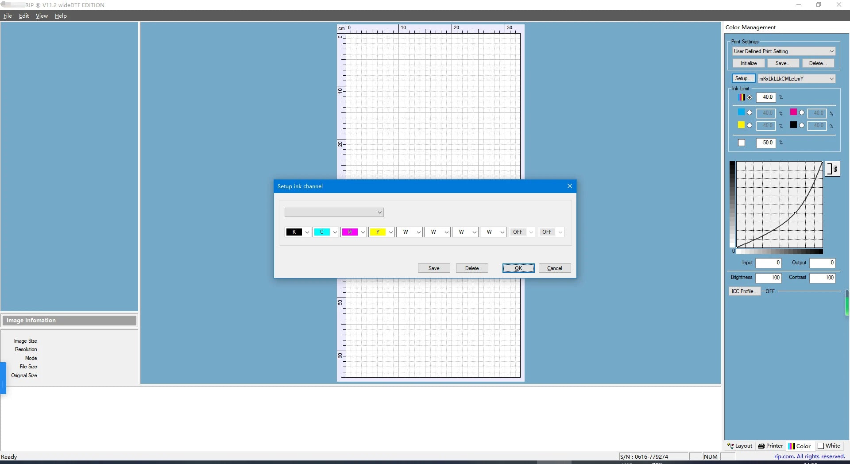
Task: Click the small icon beside the curve graph
Action: [x=833, y=169]
